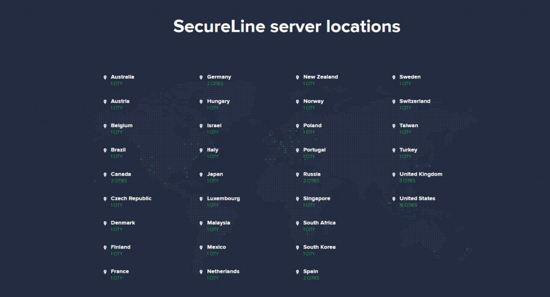Click the map pin beside New Zealand

pyautogui.click(x=298, y=77)
